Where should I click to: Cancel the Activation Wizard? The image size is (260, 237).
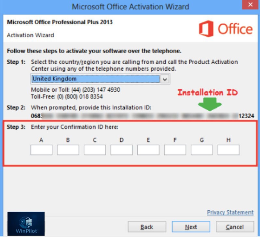(x=235, y=227)
